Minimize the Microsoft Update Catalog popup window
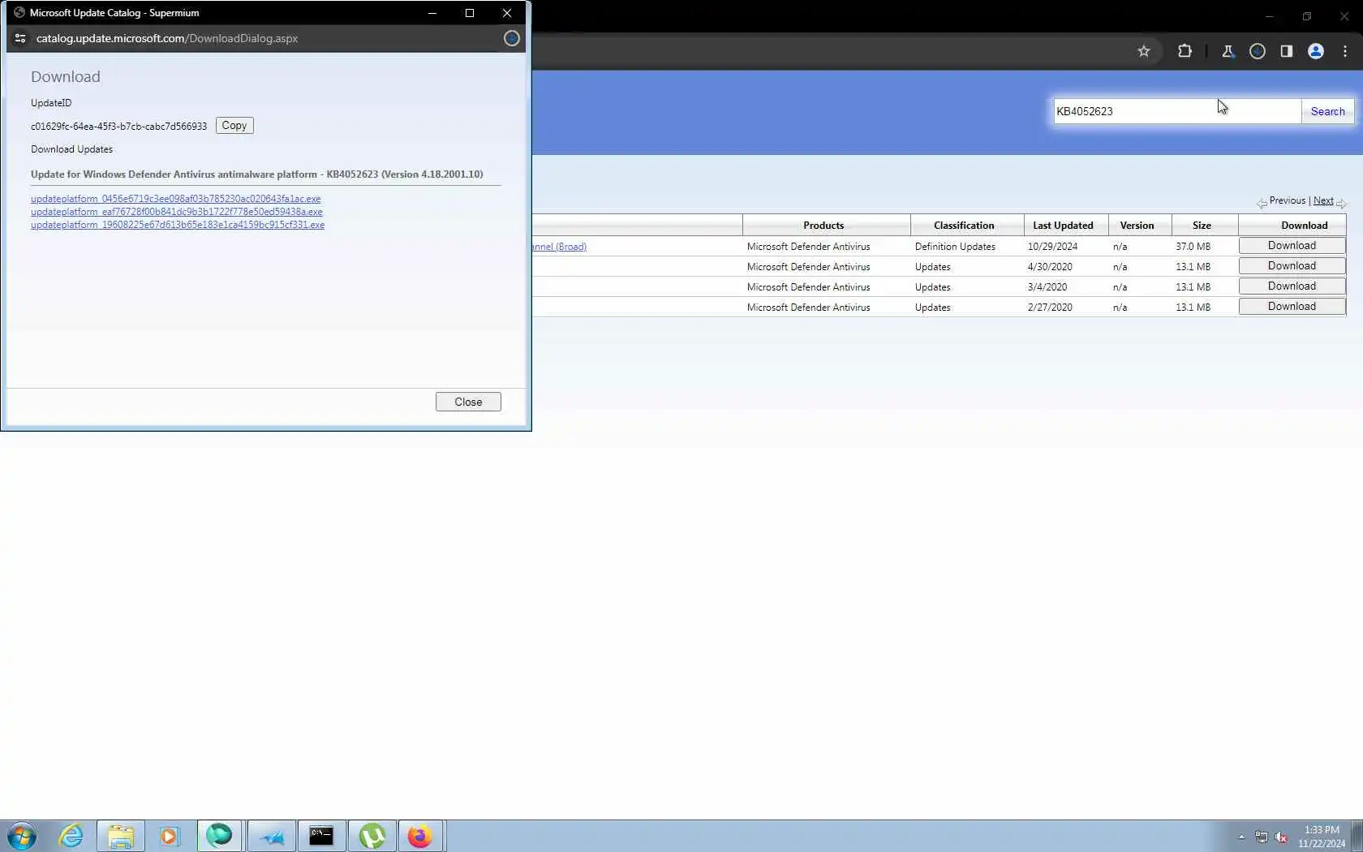The height and width of the screenshot is (852, 1363). tap(432, 13)
